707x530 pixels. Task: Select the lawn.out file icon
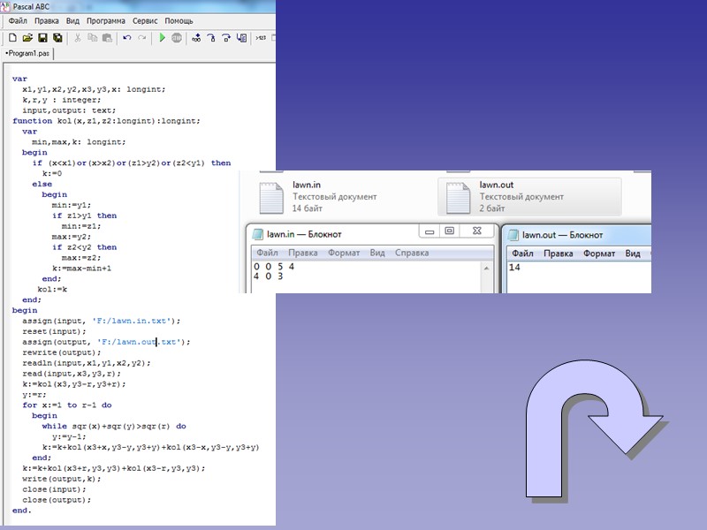(458, 197)
